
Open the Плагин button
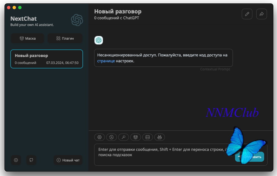65,38
